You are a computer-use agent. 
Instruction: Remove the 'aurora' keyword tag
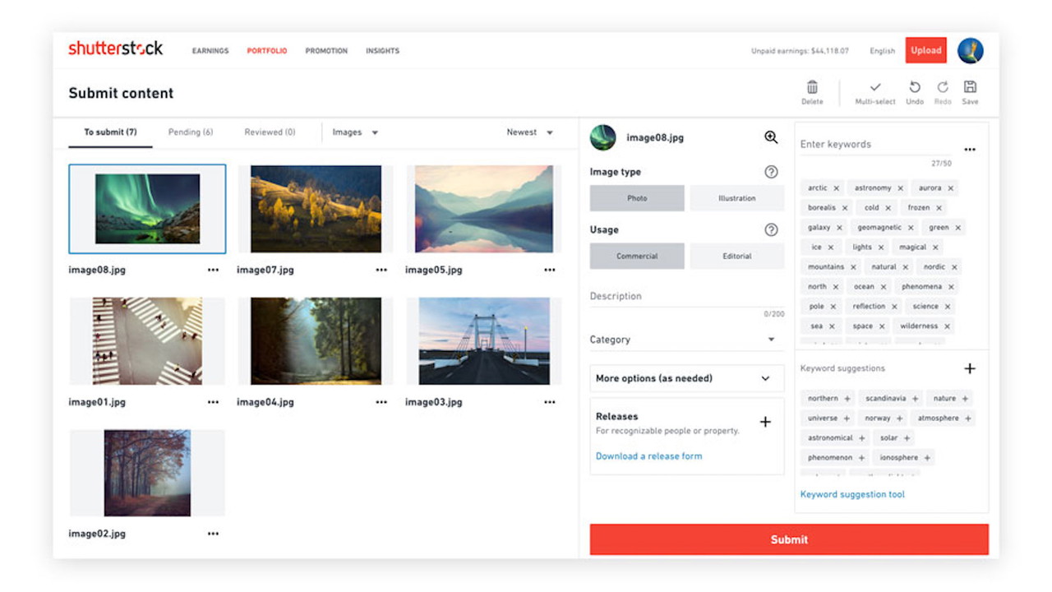click(951, 188)
